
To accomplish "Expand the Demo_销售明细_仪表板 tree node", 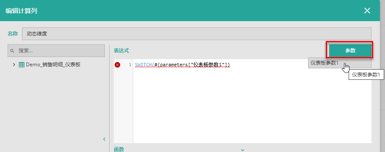I will click(x=14, y=65).
